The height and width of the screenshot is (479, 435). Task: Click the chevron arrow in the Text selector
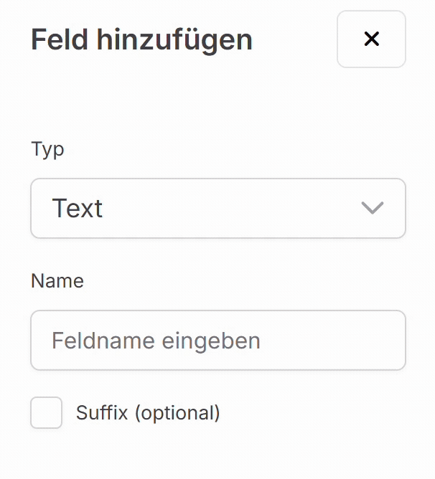tap(372, 208)
